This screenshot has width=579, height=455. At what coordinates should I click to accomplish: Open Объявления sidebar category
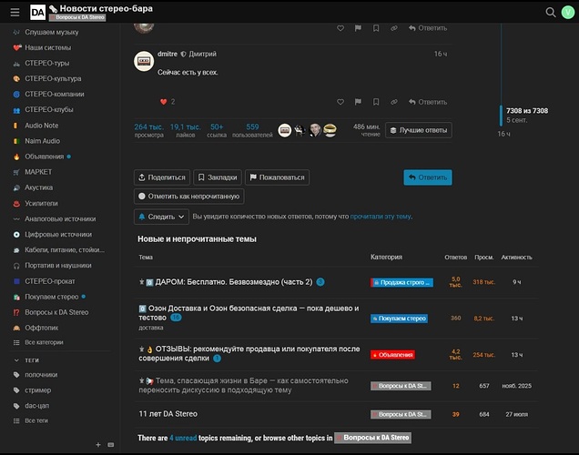[44, 157]
